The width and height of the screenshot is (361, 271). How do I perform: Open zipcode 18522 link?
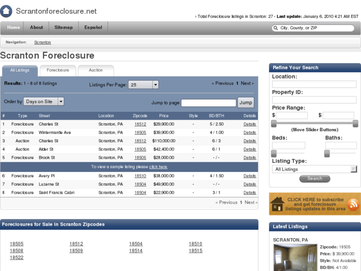tap(16, 258)
